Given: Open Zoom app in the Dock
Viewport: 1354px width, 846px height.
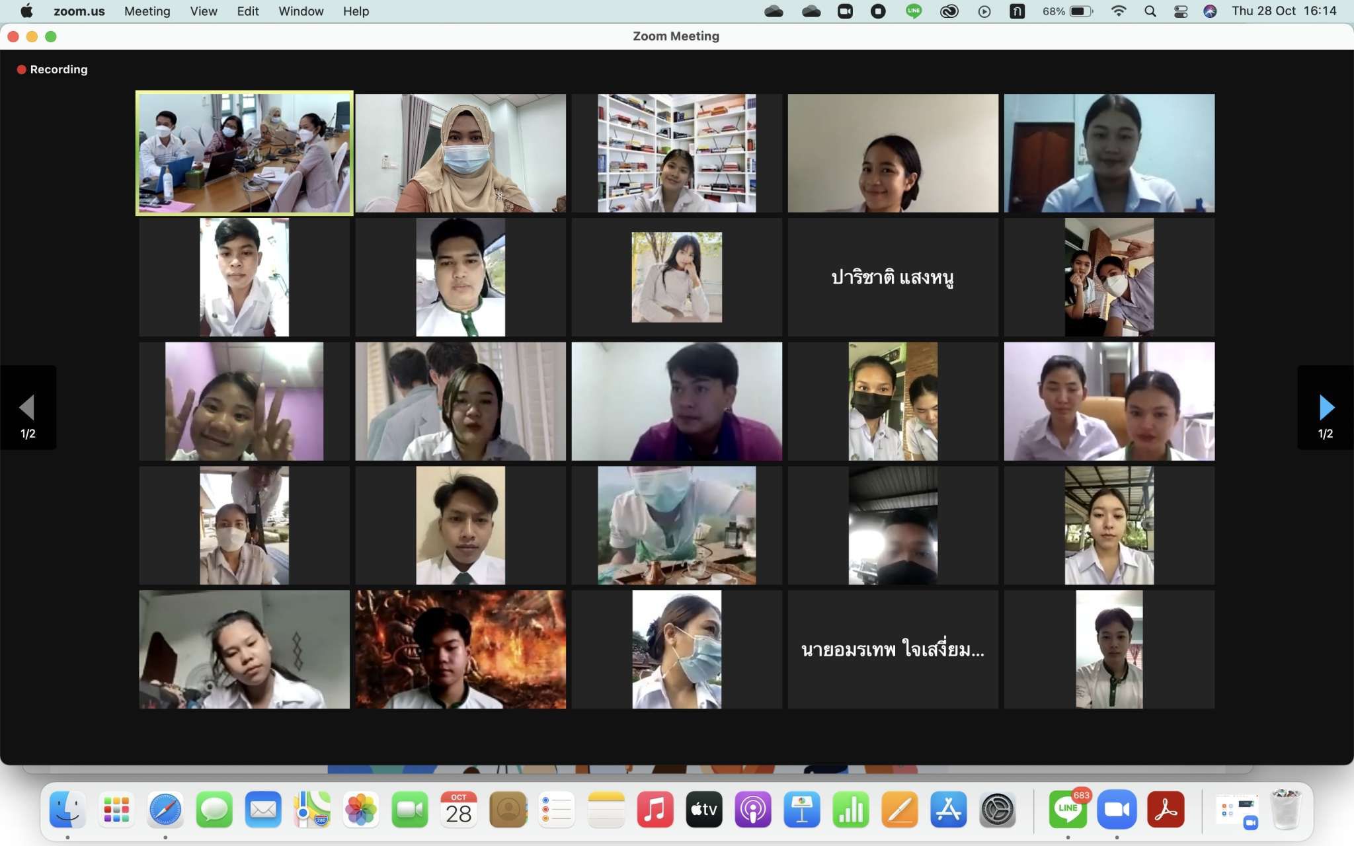Looking at the screenshot, I should [x=1117, y=810].
